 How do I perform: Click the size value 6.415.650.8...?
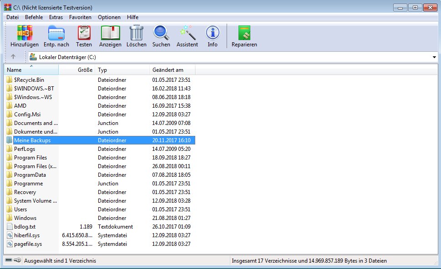[x=77, y=235]
